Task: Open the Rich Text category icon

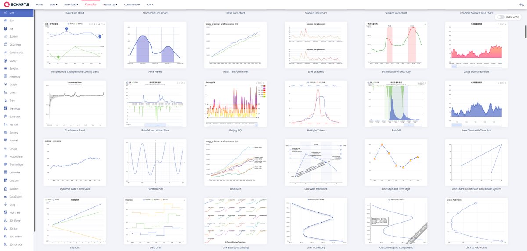Action: coord(4,212)
